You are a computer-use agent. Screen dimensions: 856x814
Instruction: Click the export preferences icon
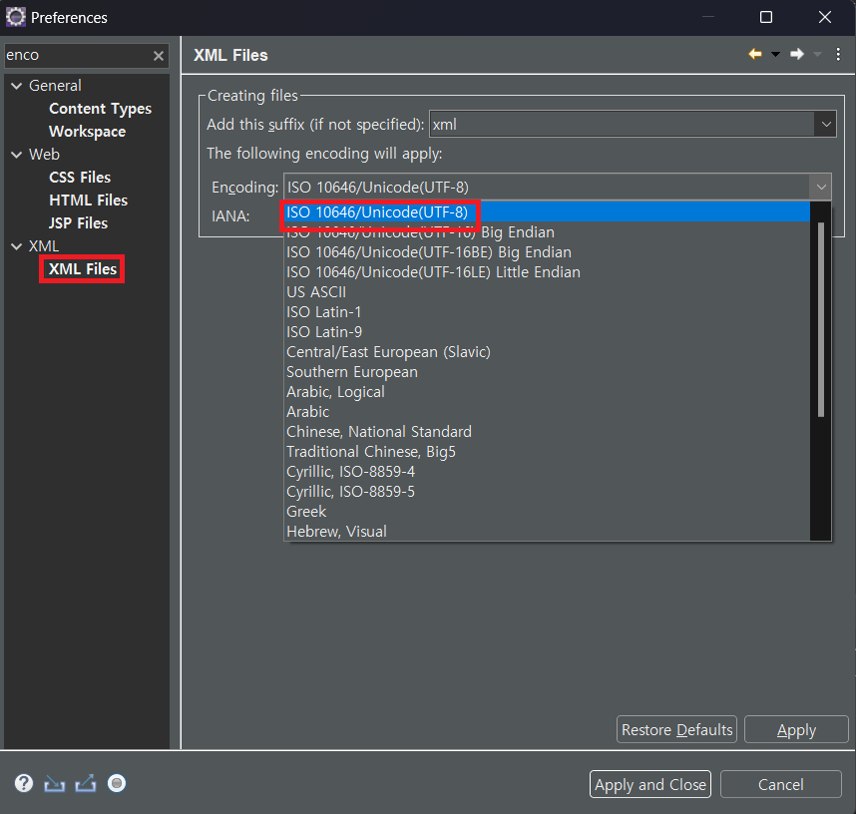(86, 783)
